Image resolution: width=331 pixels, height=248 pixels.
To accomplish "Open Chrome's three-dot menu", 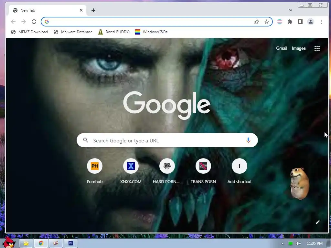I will [321, 22].
